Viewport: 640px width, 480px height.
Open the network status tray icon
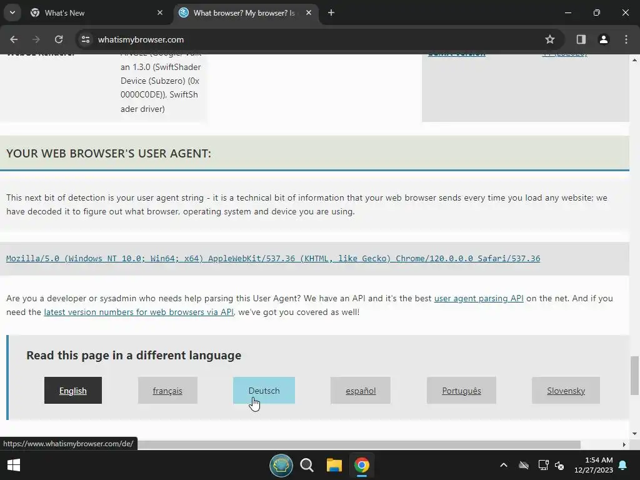pyautogui.click(x=543, y=465)
